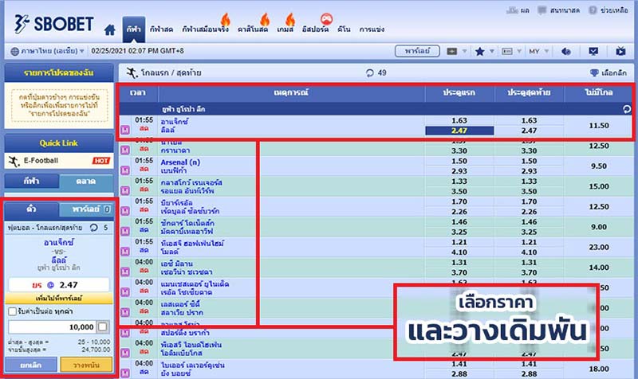Screen dimensions: 638x379
Task: Click the league trophy icon beside เลือกลีก
Action: click(x=594, y=72)
